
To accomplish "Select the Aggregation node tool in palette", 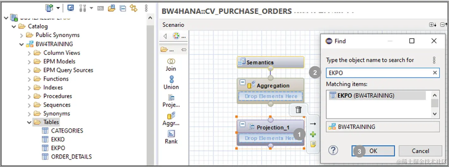I will 171,119.
